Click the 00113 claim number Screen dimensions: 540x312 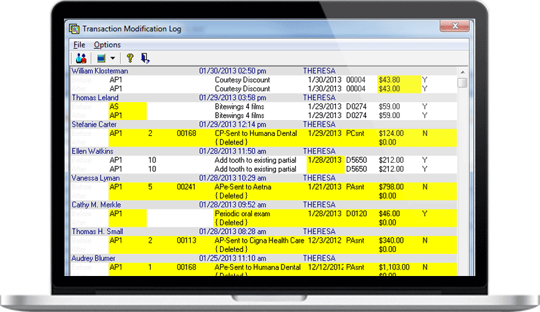pos(186,241)
